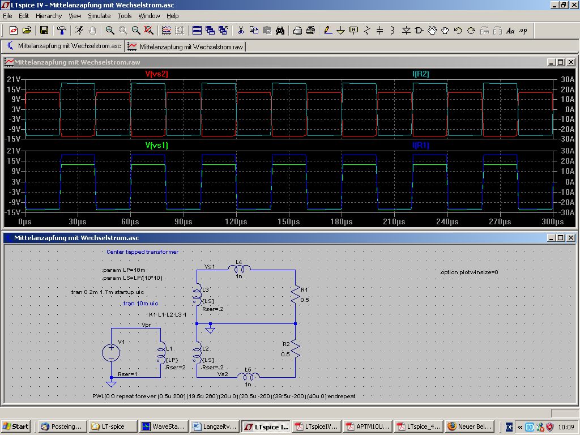The height and width of the screenshot is (435, 580).
Task: Select the Text 'Aa' tool
Action: coord(510,31)
